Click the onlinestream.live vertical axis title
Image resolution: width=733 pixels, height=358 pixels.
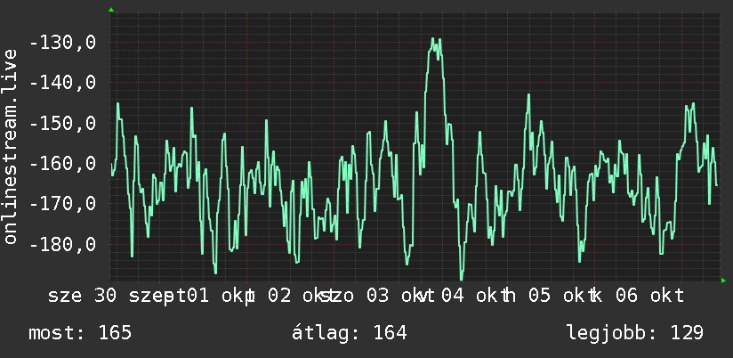point(11,146)
